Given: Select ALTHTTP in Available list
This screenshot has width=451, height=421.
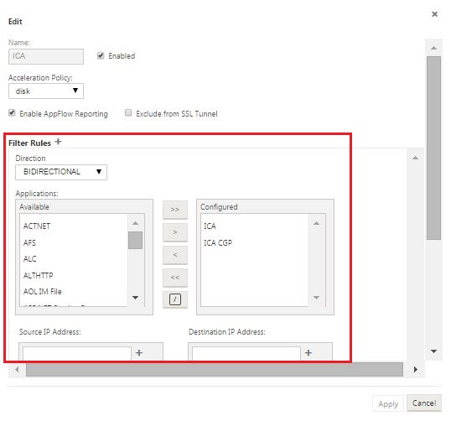Looking at the screenshot, I should [x=39, y=276].
